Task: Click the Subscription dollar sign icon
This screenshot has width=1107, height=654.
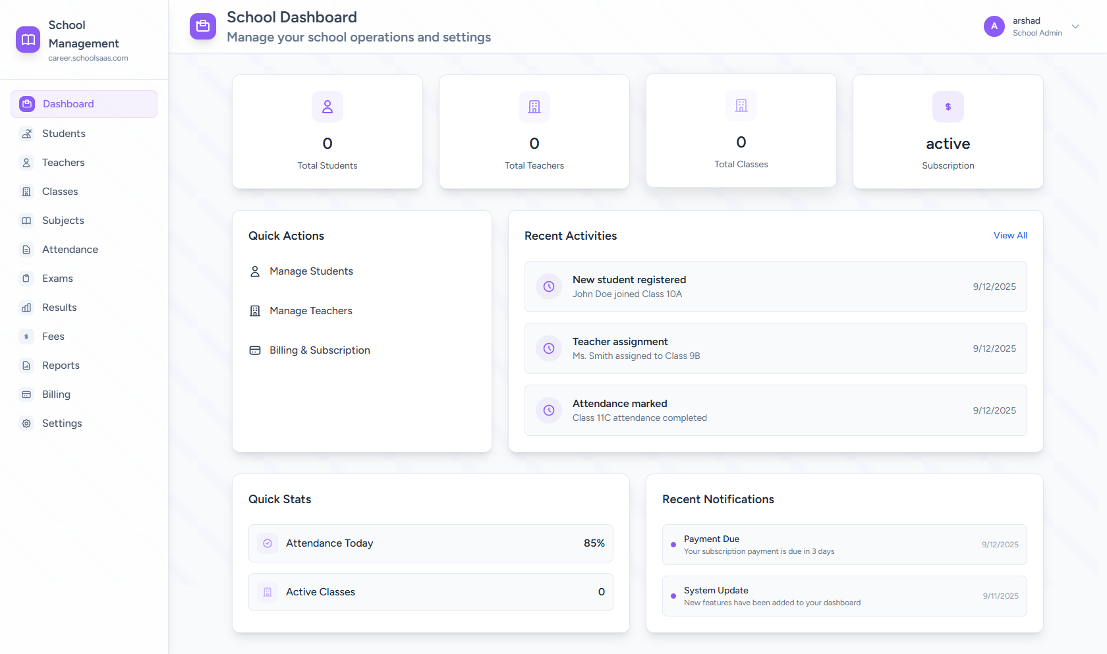Action: pyautogui.click(x=948, y=107)
